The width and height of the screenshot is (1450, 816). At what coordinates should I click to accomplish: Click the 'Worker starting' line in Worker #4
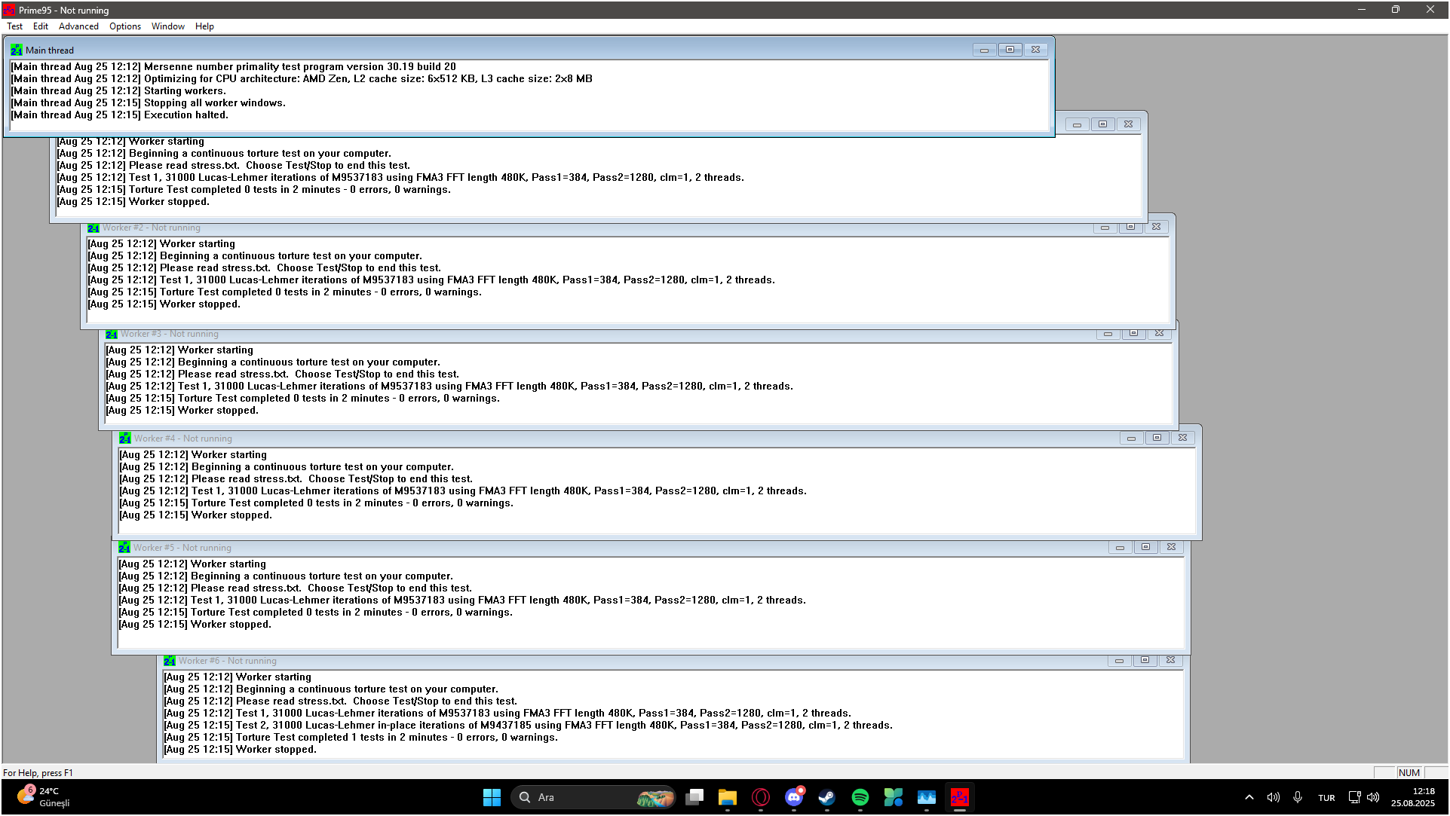193,455
